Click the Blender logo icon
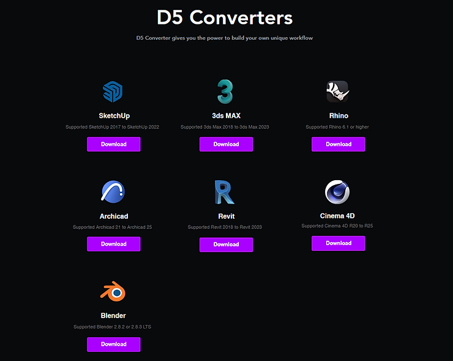 (113, 291)
